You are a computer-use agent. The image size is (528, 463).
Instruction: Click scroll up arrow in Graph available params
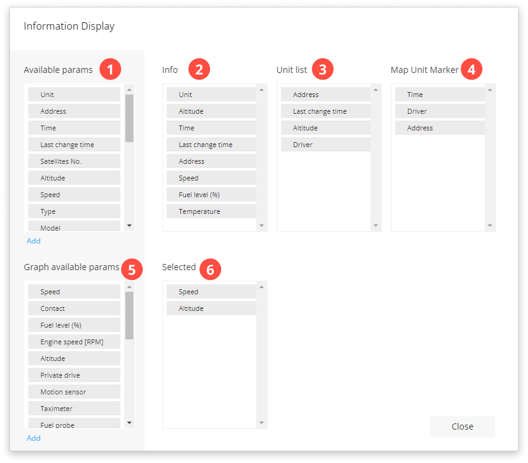tap(129, 287)
